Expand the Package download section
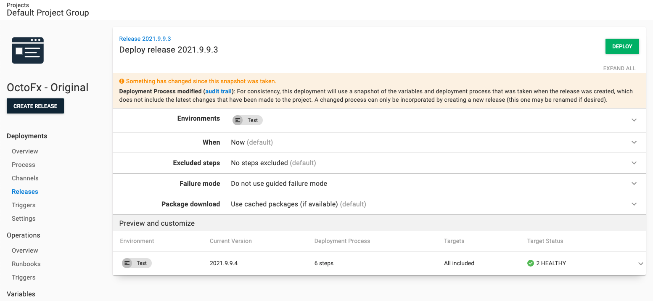The image size is (653, 301). pos(634,204)
